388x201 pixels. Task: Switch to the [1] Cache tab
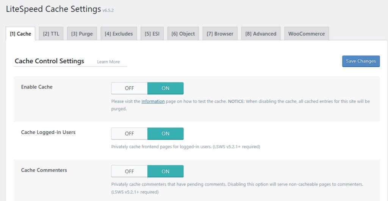20,34
